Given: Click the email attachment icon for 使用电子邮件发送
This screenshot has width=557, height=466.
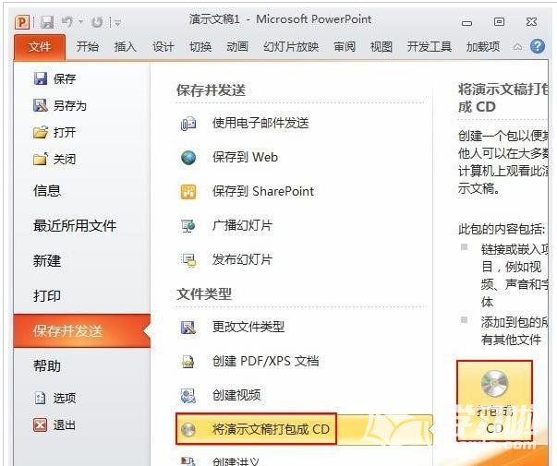Looking at the screenshot, I should point(188,124).
